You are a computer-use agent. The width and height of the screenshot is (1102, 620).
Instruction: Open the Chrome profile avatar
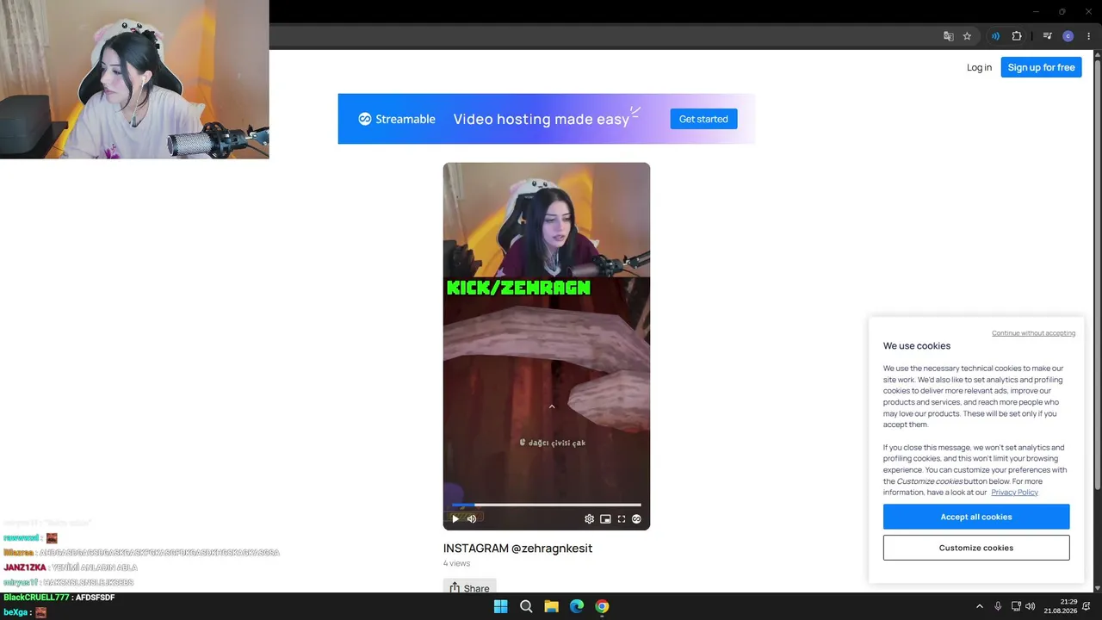point(1068,36)
